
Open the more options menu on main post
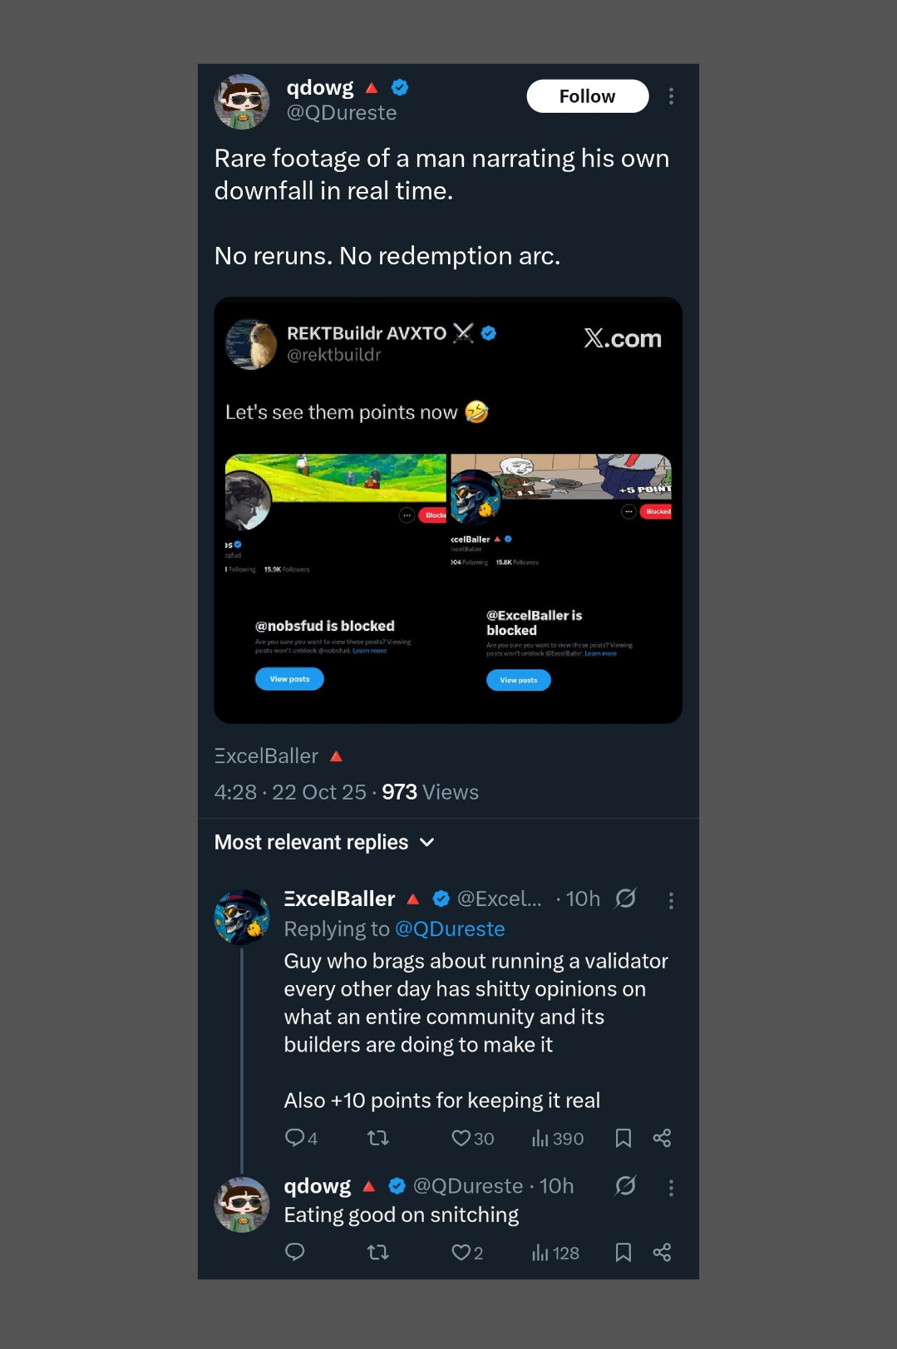coord(671,96)
